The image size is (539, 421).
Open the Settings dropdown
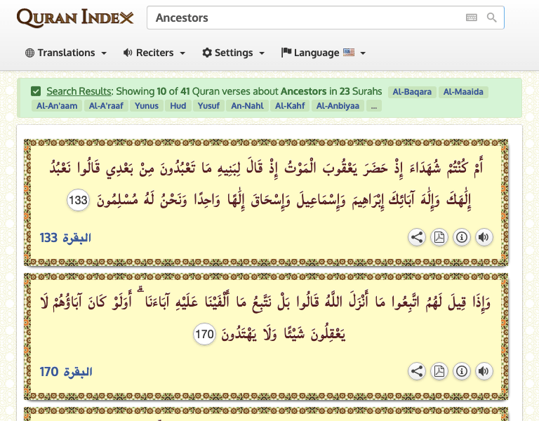(233, 53)
